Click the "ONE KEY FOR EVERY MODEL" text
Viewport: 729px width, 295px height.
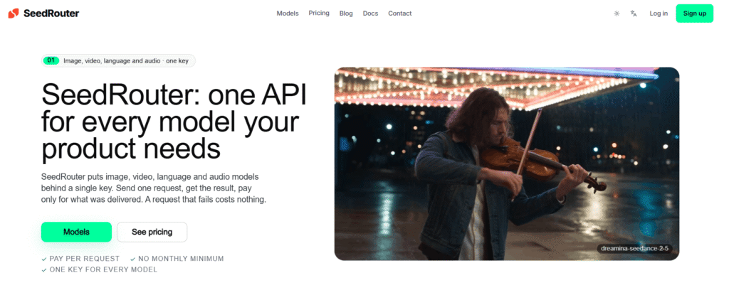[x=103, y=270]
